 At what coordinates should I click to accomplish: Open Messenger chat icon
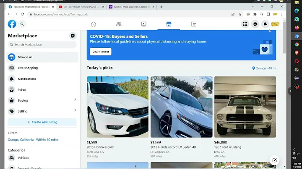click(x=255, y=24)
